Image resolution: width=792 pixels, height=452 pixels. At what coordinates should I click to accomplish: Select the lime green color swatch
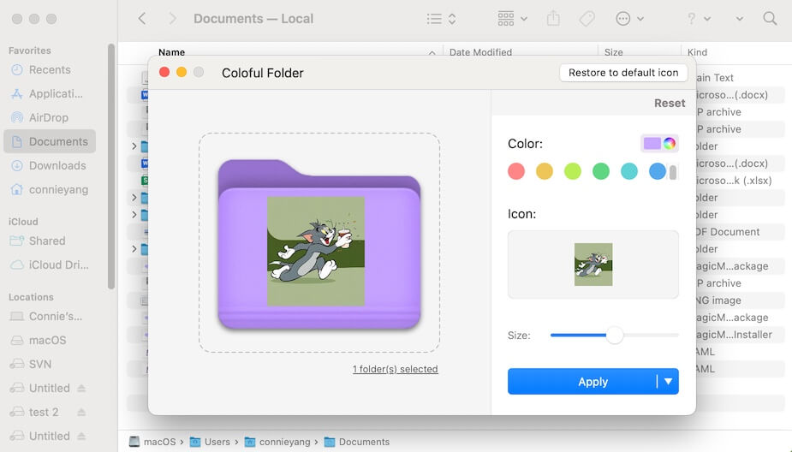coord(572,171)
